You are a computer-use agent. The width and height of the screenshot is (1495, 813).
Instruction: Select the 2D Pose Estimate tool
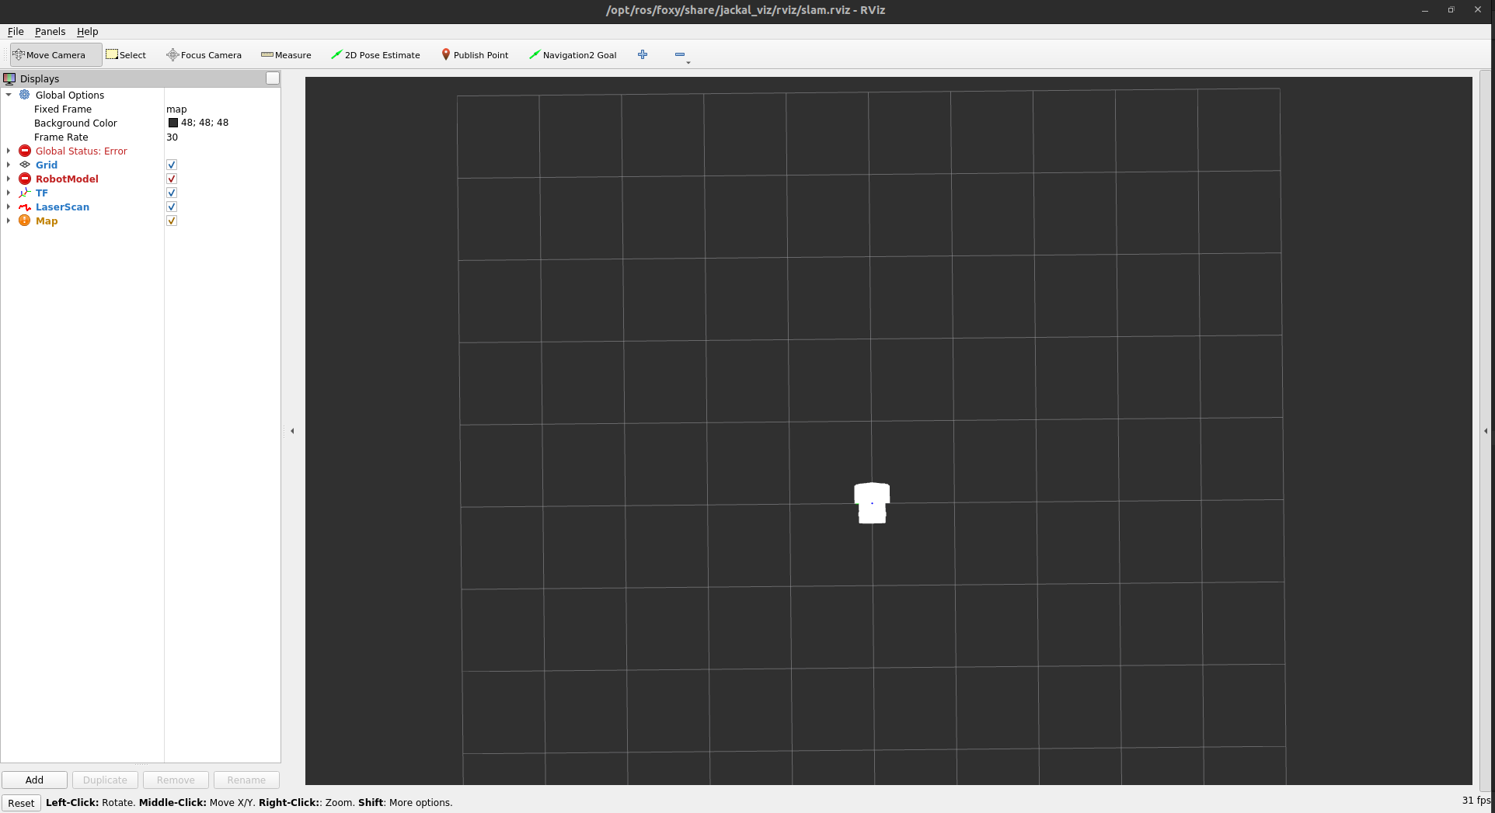[x=376, y=54]
